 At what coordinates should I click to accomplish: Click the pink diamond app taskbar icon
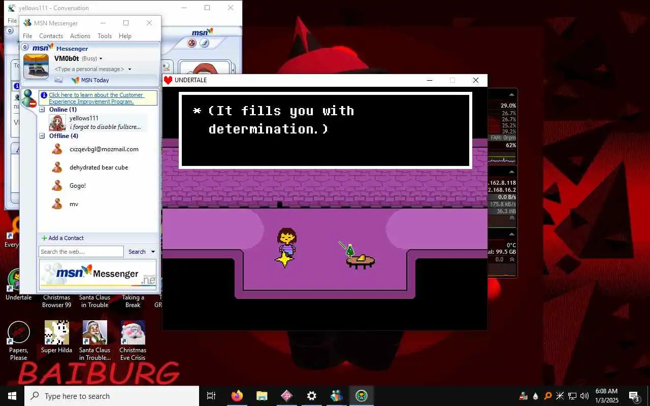coord(286,396)
